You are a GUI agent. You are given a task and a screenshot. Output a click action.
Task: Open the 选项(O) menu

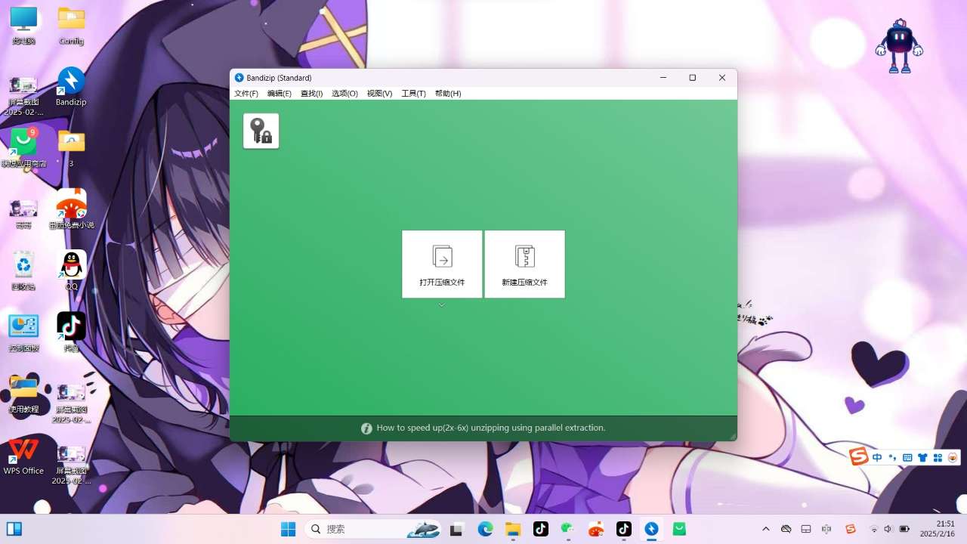click(x=344, y=94)
